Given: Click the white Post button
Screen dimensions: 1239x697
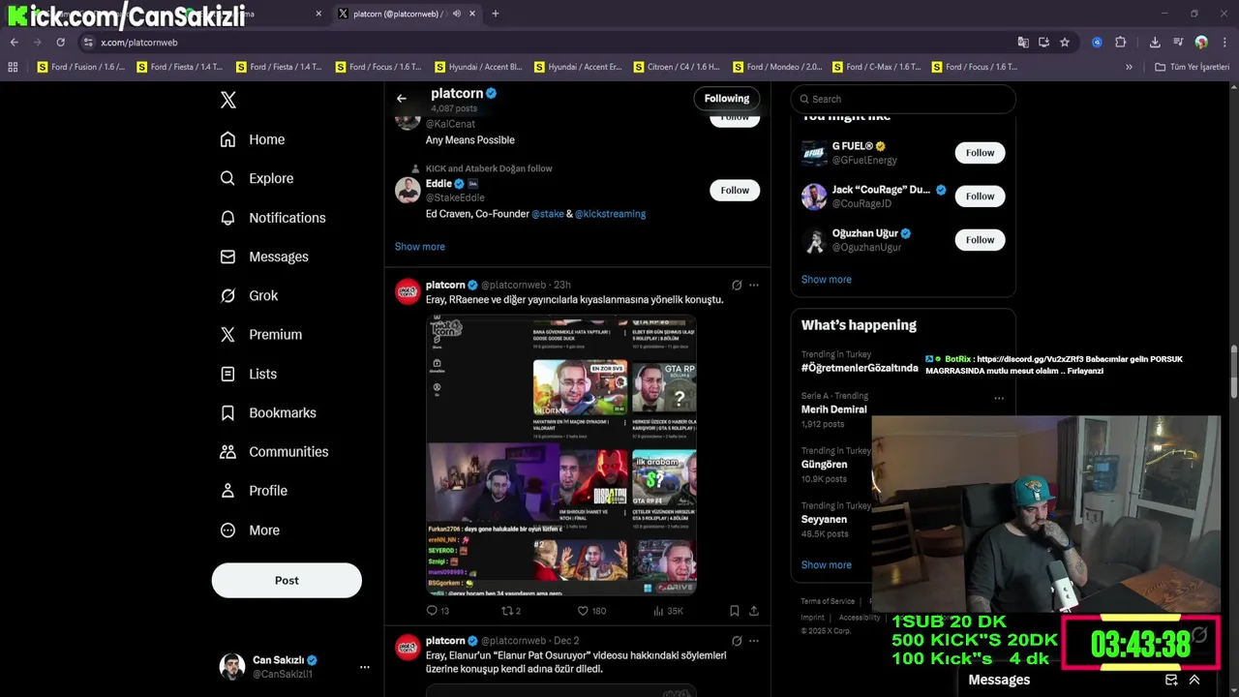Looking at the screenshot, I should 287,580.
